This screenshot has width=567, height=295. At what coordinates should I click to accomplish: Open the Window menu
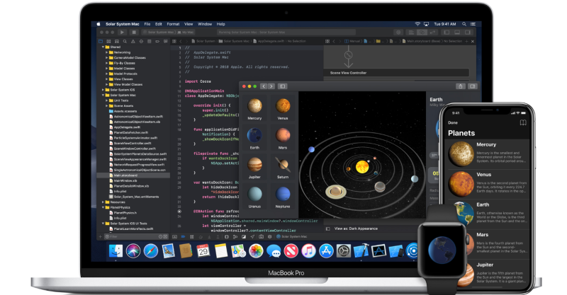tap(205, 24)
